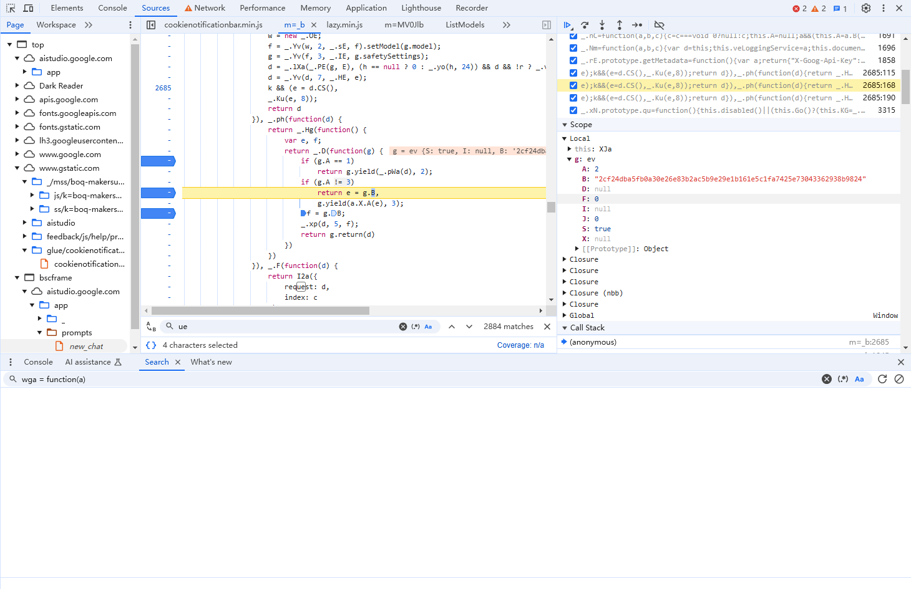The image size is (911, 589).
Task: Go to previous search match
Action: coord(452,327)
